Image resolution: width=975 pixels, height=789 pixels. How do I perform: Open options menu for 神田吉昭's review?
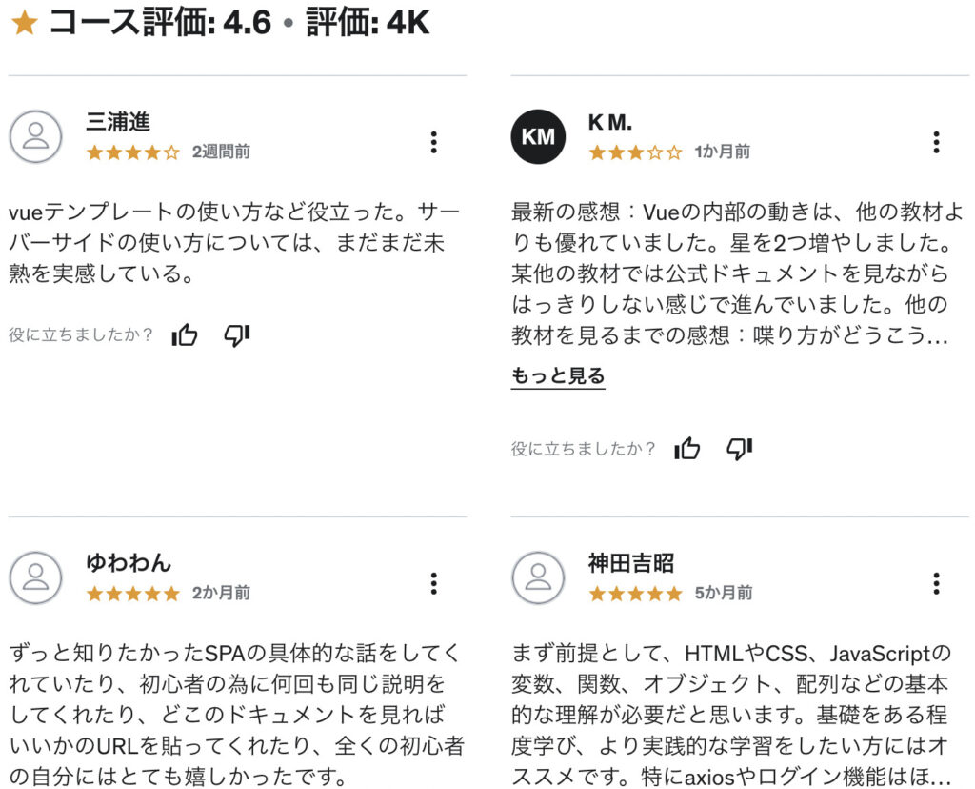tap(936, 583)
